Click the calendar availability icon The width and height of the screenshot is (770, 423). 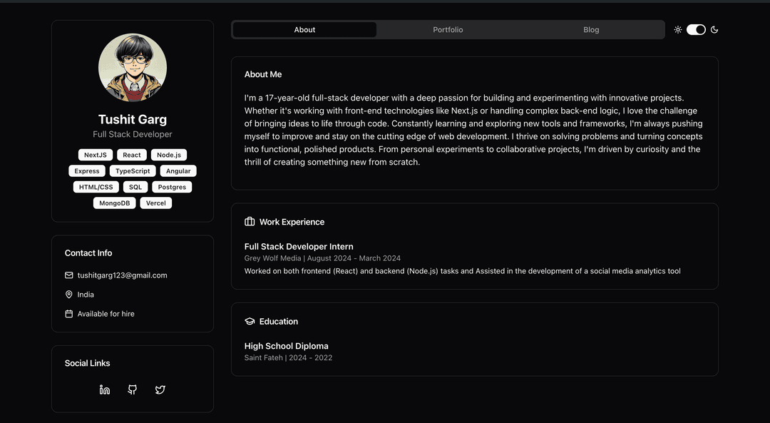coord(69,314)
